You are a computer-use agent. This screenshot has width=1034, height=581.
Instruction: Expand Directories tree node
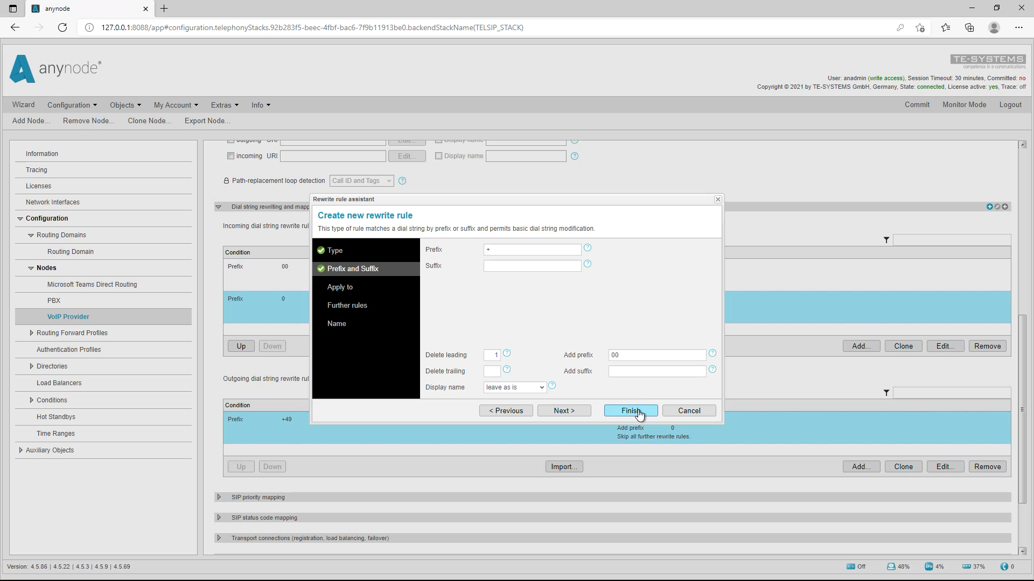(31, 366)
